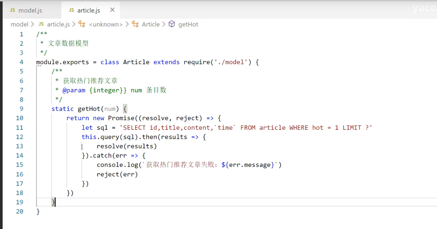Viewport: 437px width, 229px height.
Task: Click the JS file icon on the model.js tab
Action: click(x=12, y=10)
